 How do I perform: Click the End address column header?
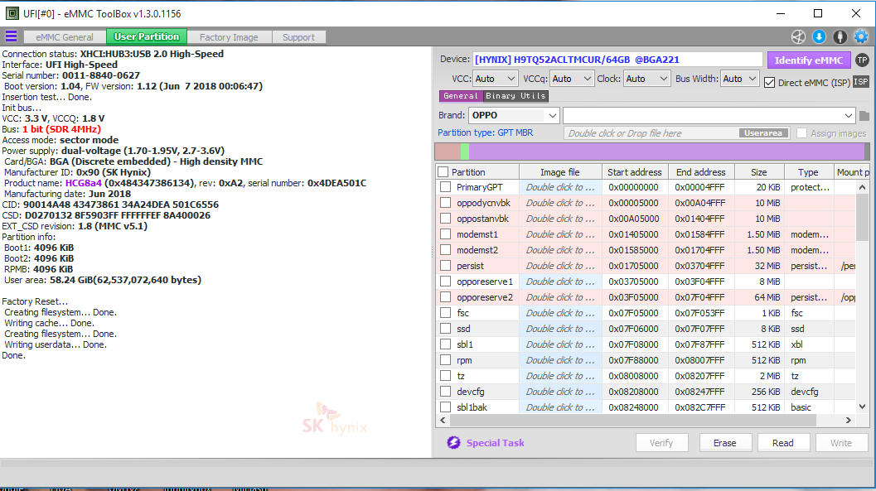700,172
